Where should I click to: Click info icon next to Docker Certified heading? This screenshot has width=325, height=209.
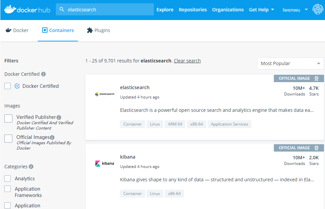coord(43,74)
